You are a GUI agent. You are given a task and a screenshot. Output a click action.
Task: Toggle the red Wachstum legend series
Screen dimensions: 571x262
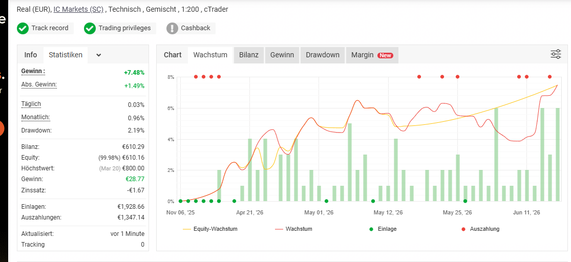pos(294,229)
